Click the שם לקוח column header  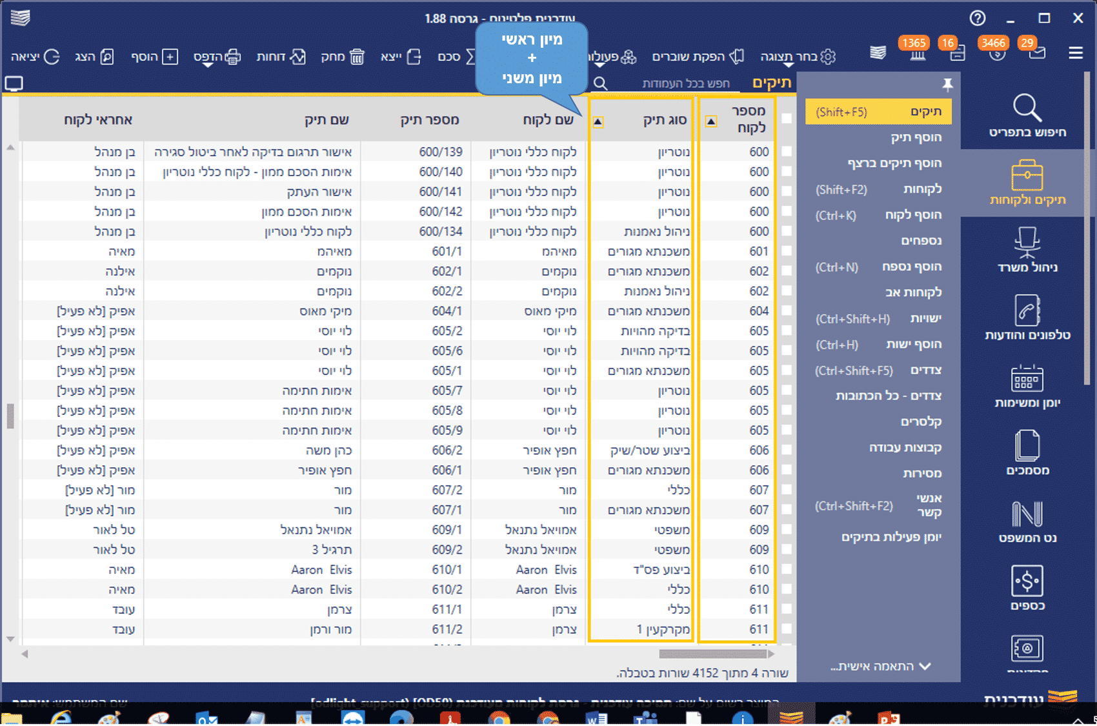pos(548,119)
